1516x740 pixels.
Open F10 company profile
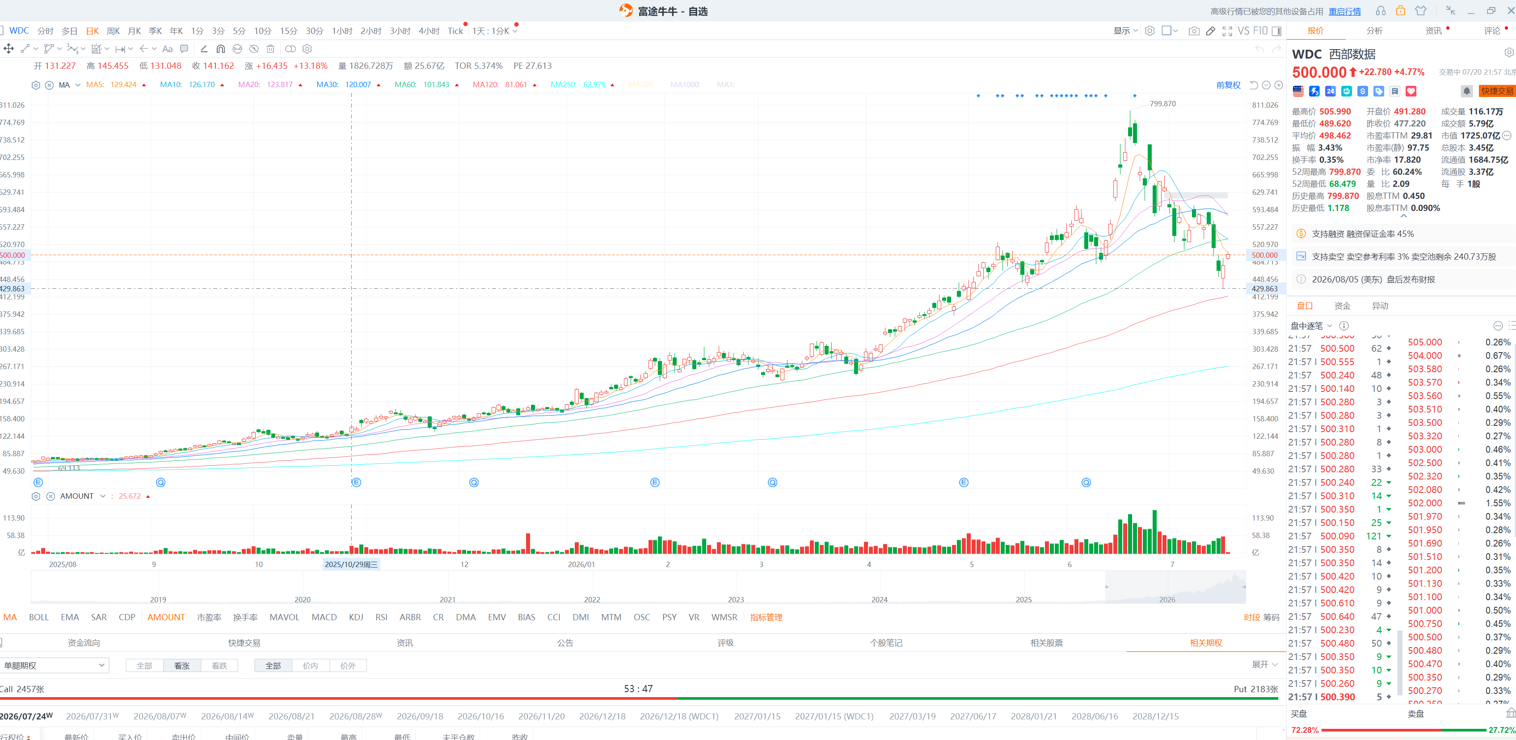click(1261, 31)
